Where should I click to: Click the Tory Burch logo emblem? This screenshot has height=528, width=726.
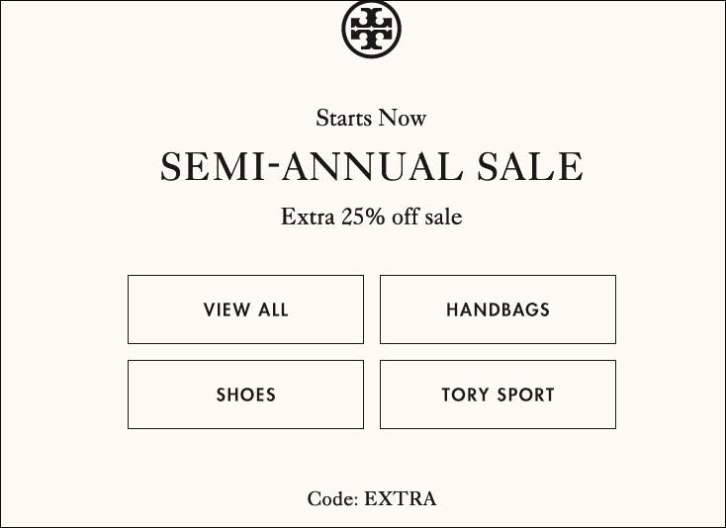coord(371,29)
